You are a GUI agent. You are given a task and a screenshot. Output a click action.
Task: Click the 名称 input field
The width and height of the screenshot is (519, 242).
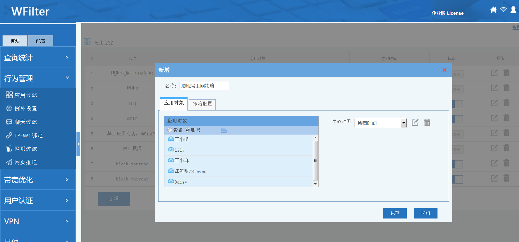[x=204, y=86]
